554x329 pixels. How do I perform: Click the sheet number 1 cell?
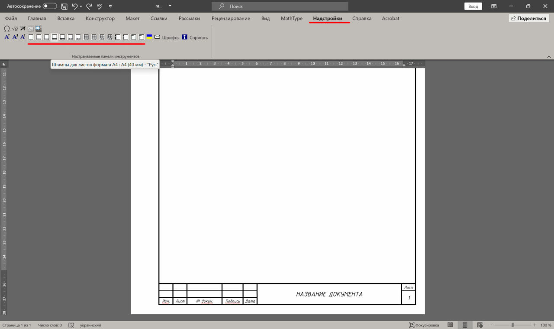click(409, 298)
